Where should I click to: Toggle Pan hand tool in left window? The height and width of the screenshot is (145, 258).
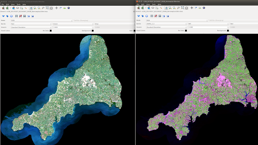click(x=31, y=8)
